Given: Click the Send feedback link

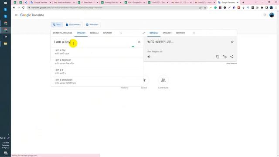Looking at the screenshot, I should (x=231, y=63).
